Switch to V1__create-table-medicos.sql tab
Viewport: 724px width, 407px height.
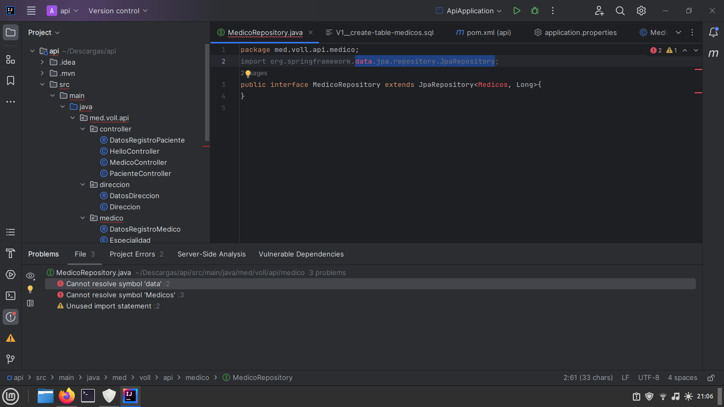(x=379, y=32)
